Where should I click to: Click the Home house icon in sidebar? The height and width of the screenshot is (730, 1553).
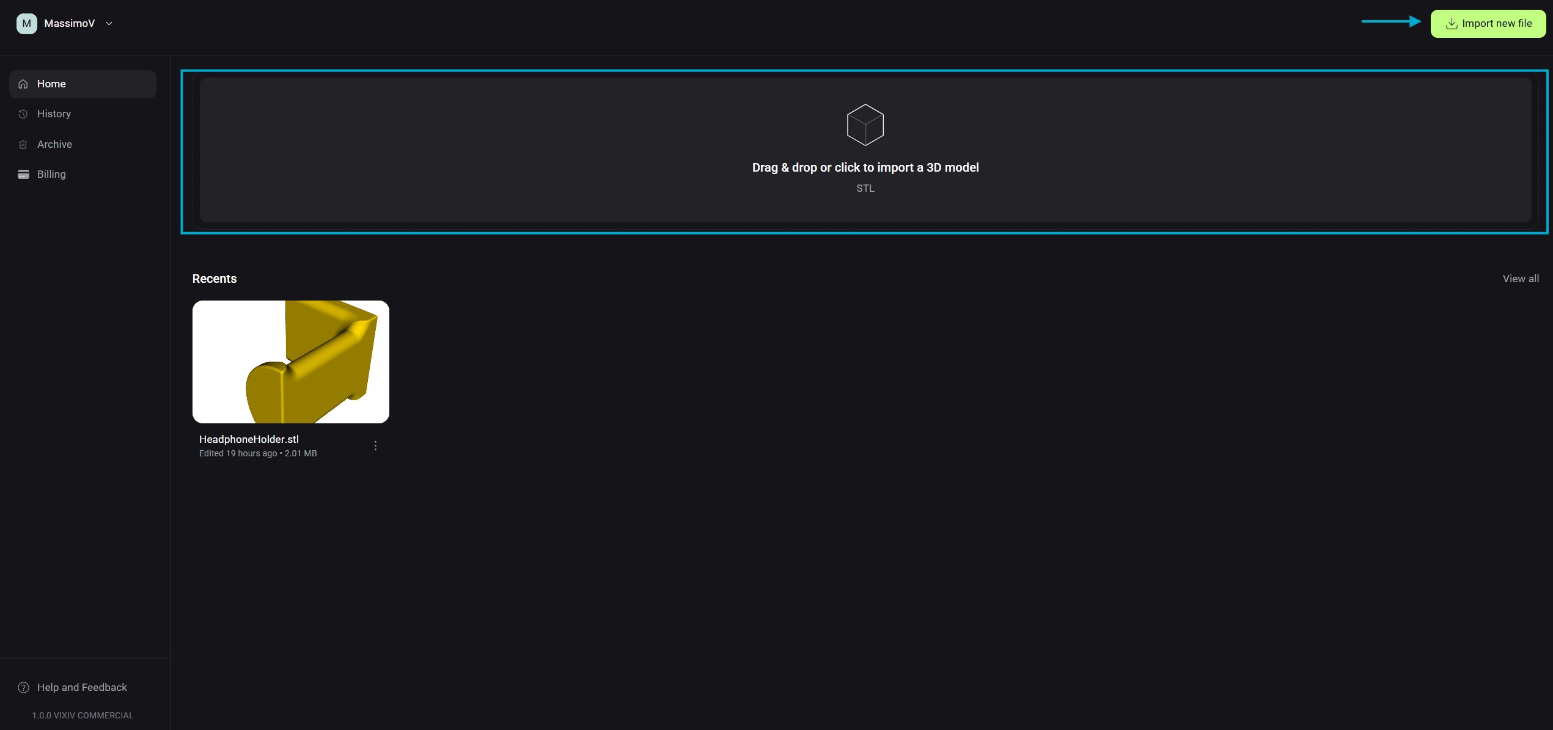(x=23, y=84)
